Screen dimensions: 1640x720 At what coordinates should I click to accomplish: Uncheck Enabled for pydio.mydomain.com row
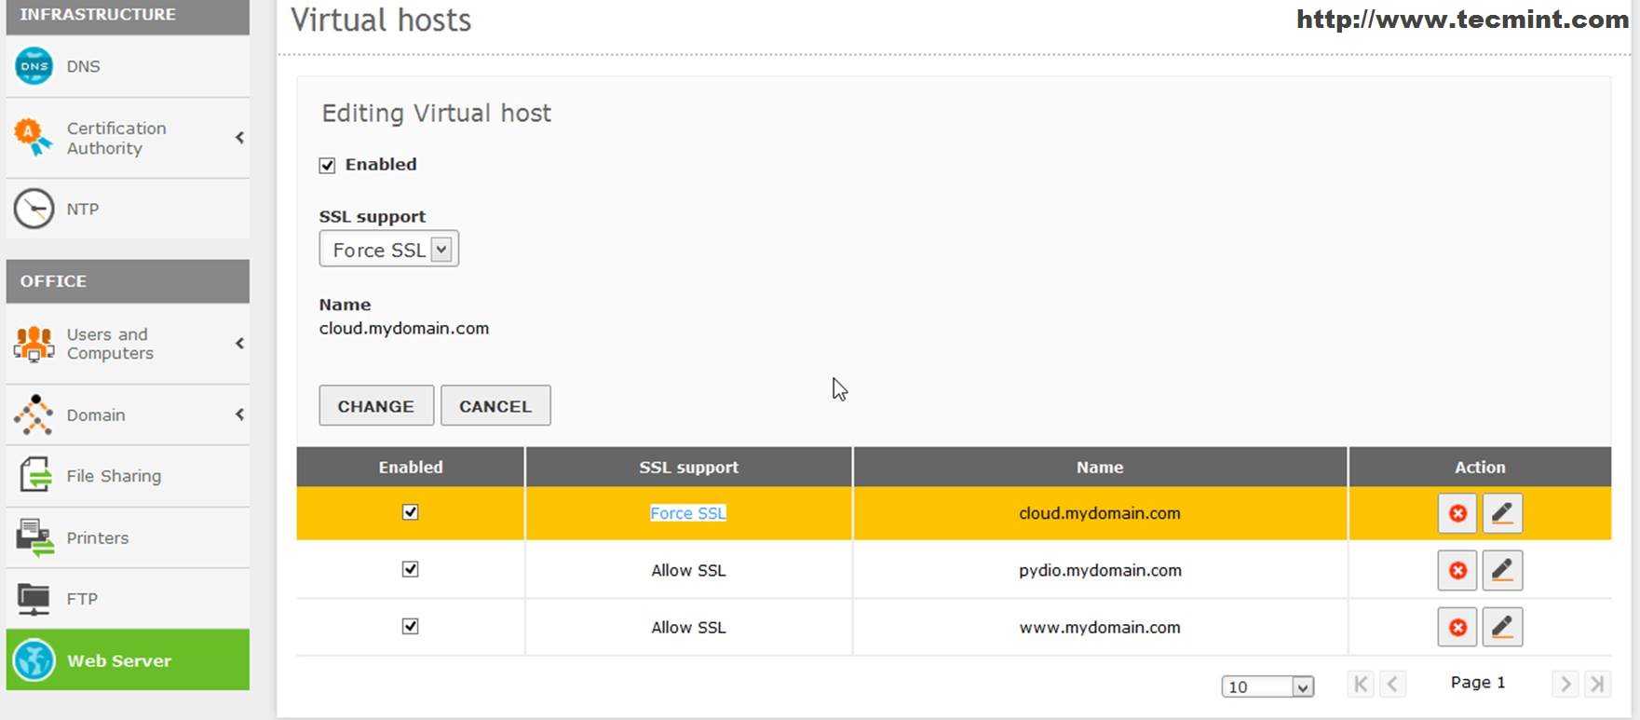pyautogui.click(x=410, y=569)
